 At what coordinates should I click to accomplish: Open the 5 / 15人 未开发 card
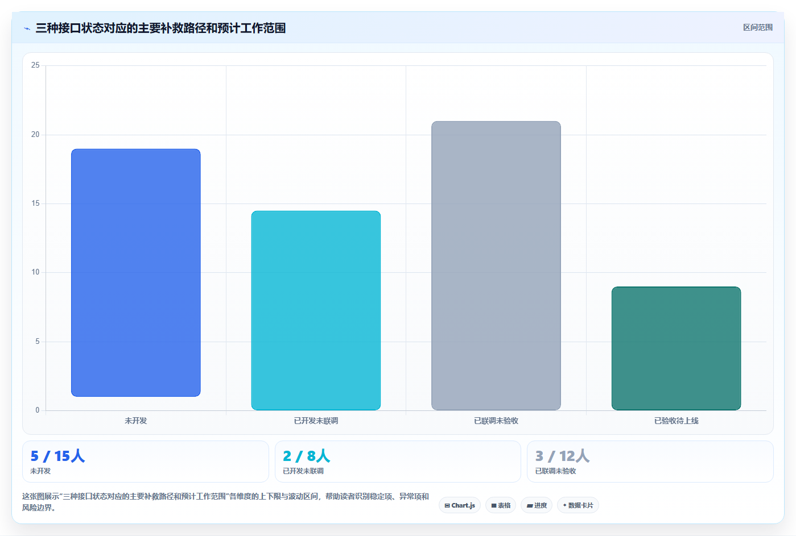pyautogui.click(x=146, y=462)
